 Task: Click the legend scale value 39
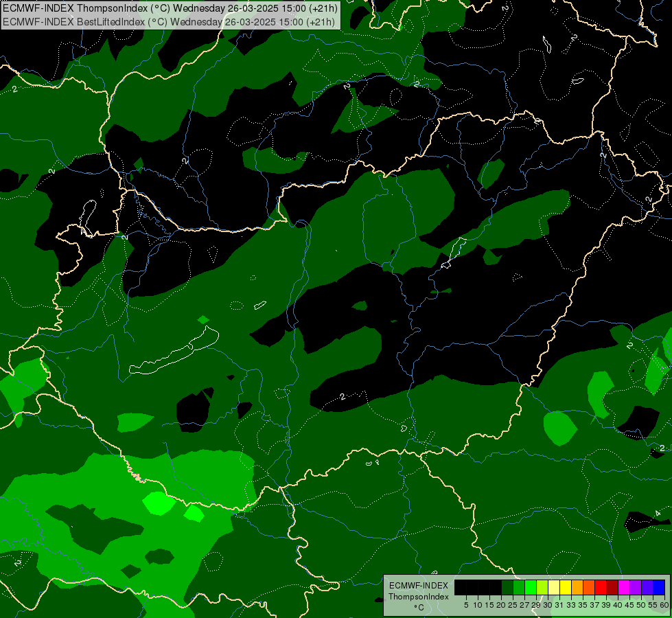pyautogui.click(x=606, y=605)
